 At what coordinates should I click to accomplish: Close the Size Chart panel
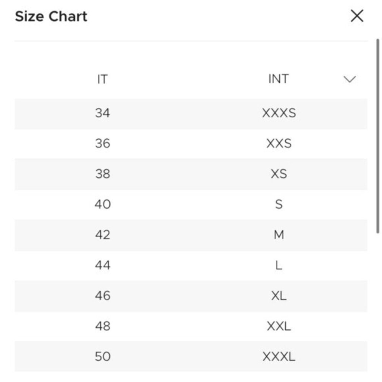click(357, 16)
